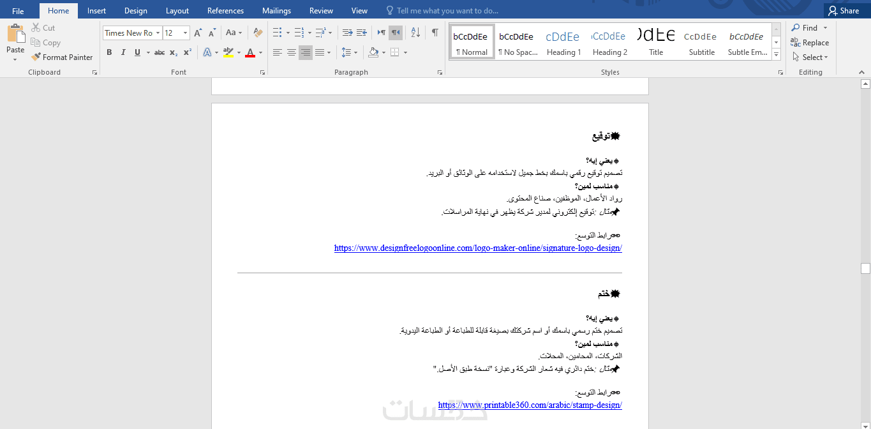Image resolution: width=871 pixels, height=429 pixels.
Task: Decrease font size with Shrink Font
Action: click(x=212, y=33)
